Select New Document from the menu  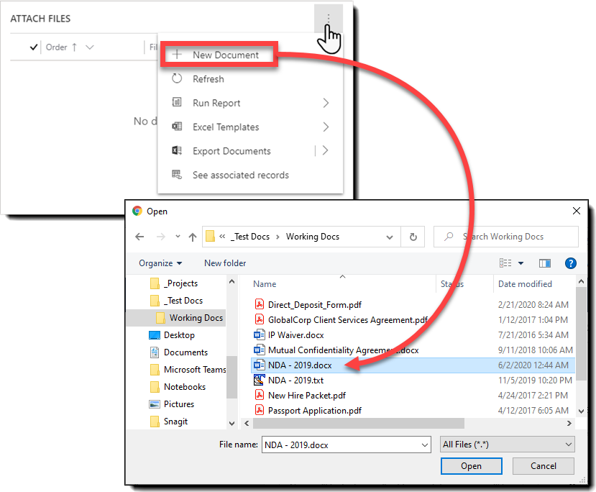pyautogui.click(x=219, y=55)
